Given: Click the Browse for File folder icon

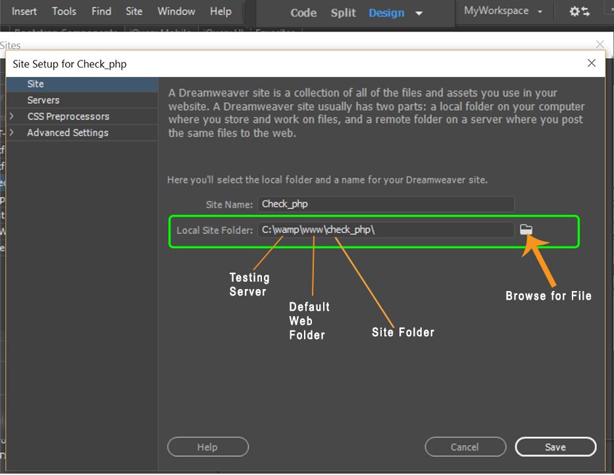Looking at the screenshot, I should (x=526, y=229).
